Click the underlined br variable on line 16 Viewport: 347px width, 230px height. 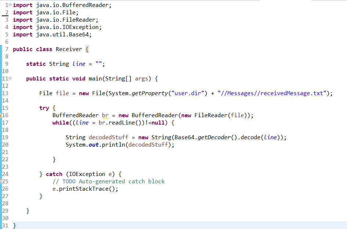click(x=105, y=115)
